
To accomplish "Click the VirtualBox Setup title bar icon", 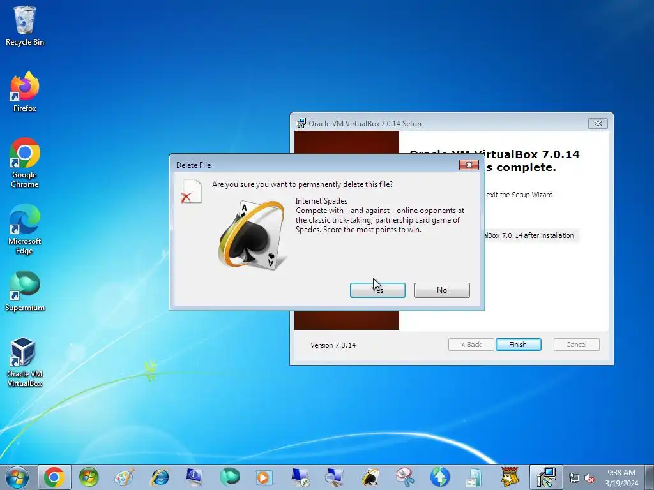I will click(301, 123).
